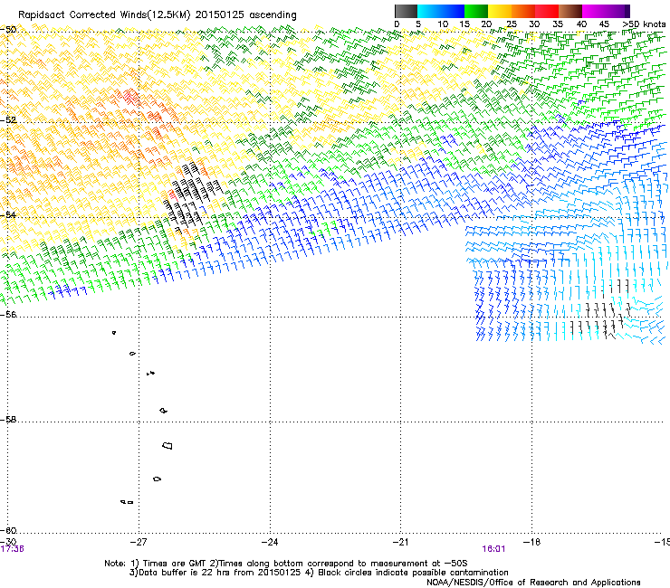Image resolution: width=670 pixels, height=588 pixels.
Task: Click the green 15-20 knots legend swatch
Action: click(x=476, y=11)
